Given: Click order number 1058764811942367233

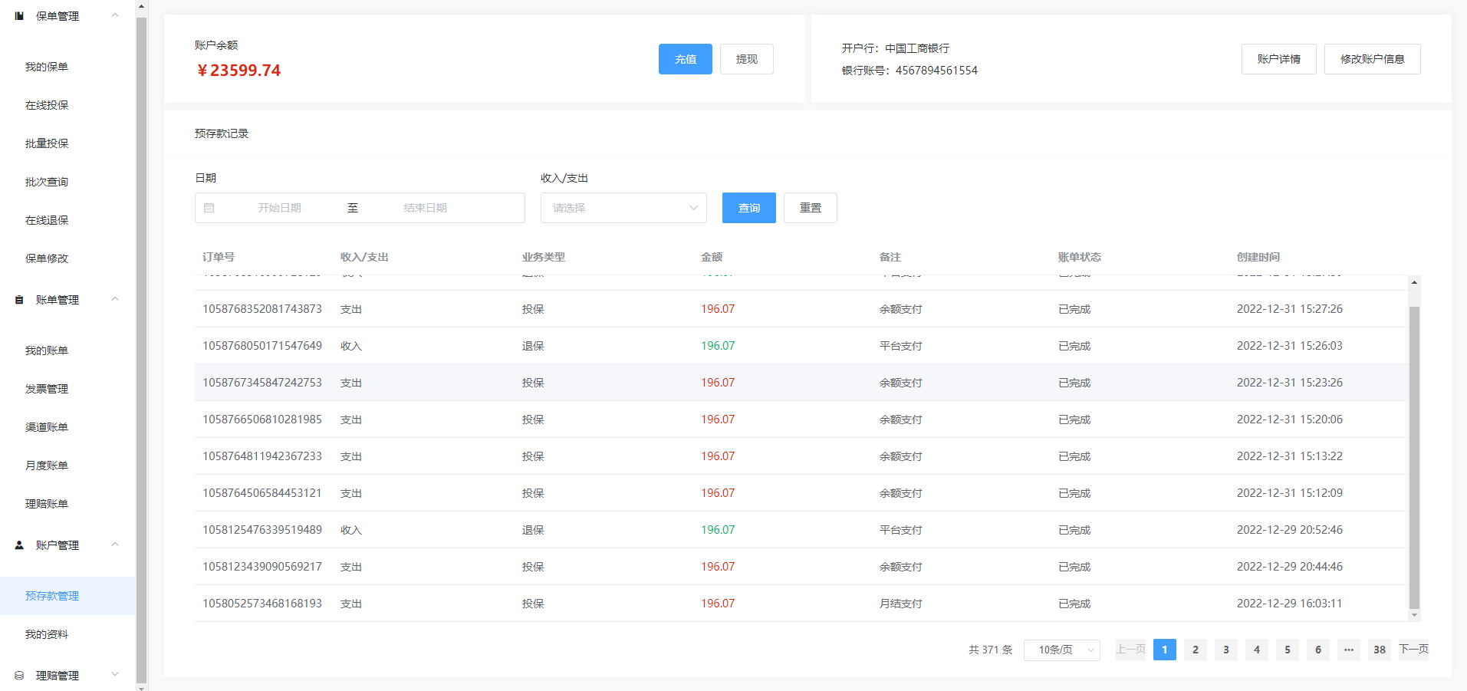Looking at the screenshot, I should click(262, 456).
